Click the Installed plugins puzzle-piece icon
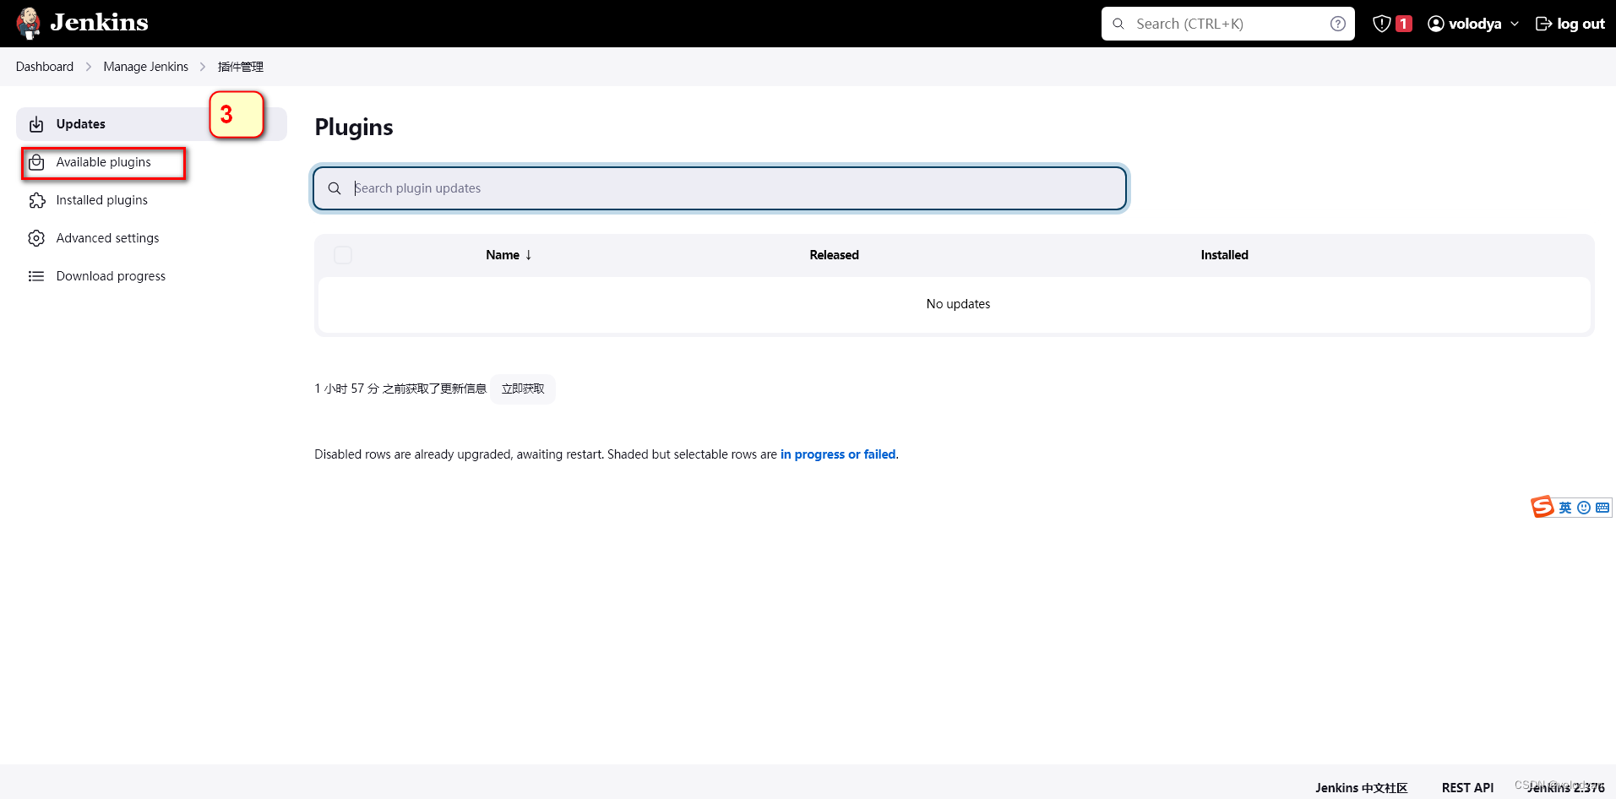This screenshot has width=1616, height=799. click(36, 200)
